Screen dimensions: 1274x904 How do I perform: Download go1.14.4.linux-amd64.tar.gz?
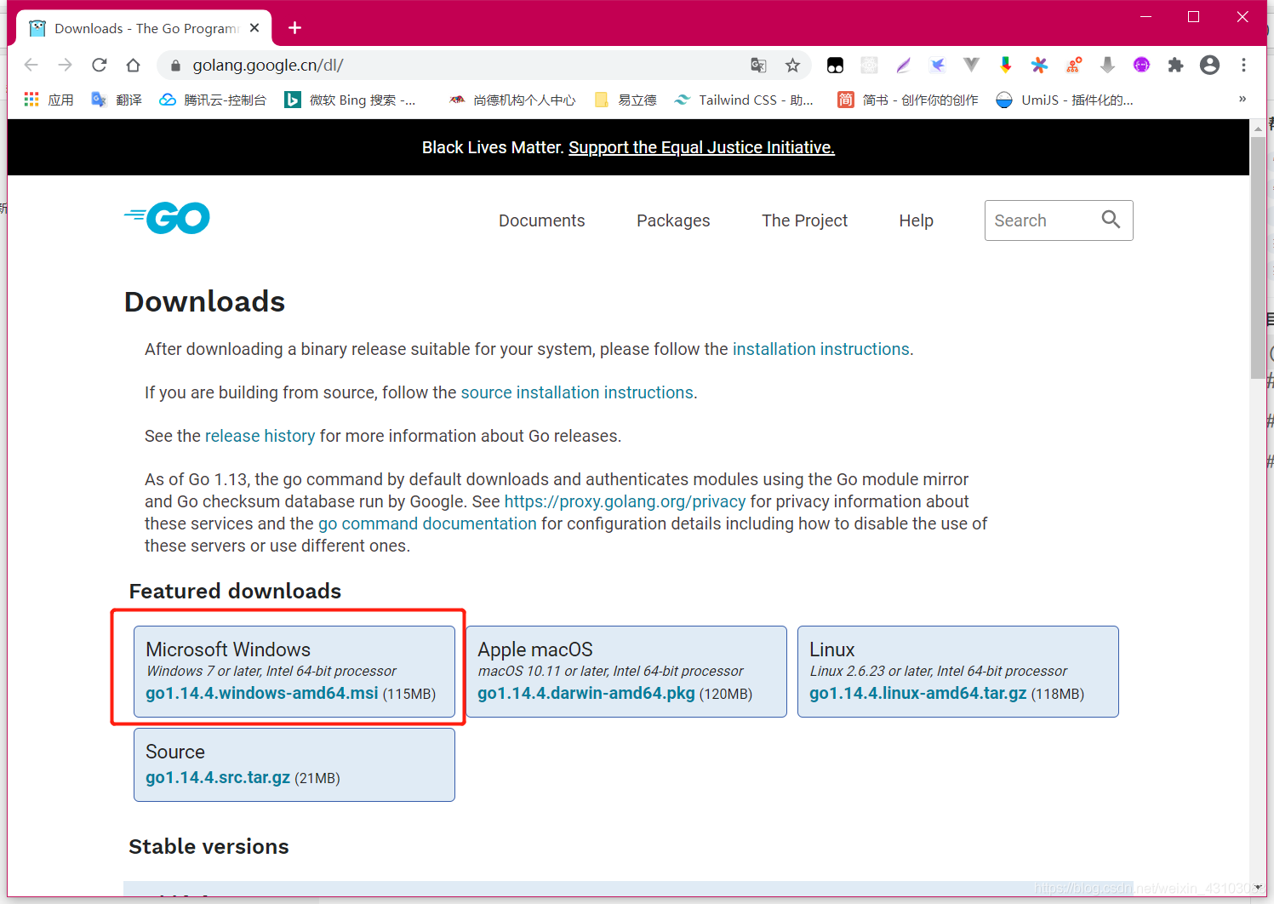point(917,693)
